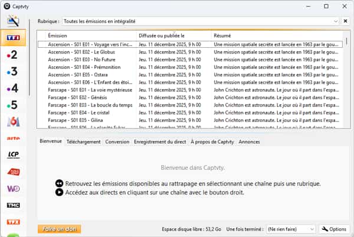Open the magic wand assistant icon
The height and width of the screenshot is (237, 354).
pos(13,21)
